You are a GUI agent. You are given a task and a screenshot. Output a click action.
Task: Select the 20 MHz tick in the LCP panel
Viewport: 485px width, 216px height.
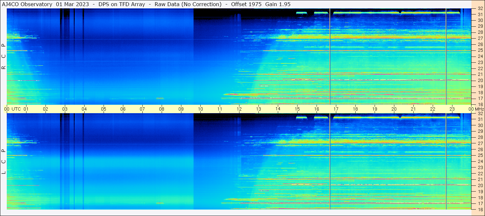point(480,185)
